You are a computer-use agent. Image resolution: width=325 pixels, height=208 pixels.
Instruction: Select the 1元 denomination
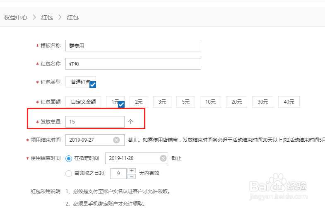click(115, 102)
